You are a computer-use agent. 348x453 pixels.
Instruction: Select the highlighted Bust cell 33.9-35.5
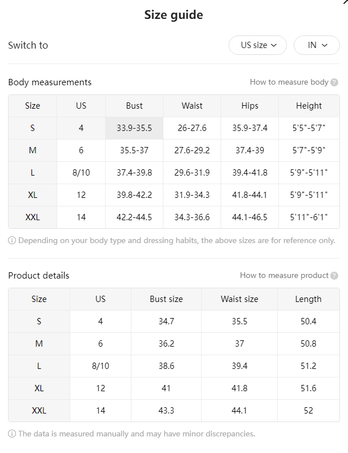pos(134,128)
